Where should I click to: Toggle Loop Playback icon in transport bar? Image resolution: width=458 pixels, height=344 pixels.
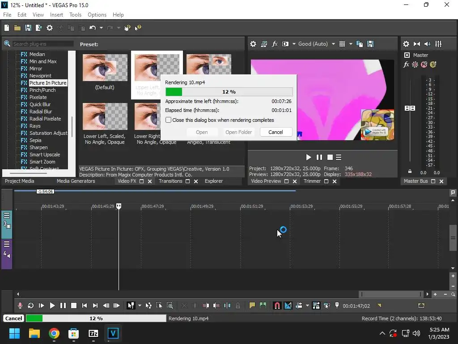coord(30,305)
